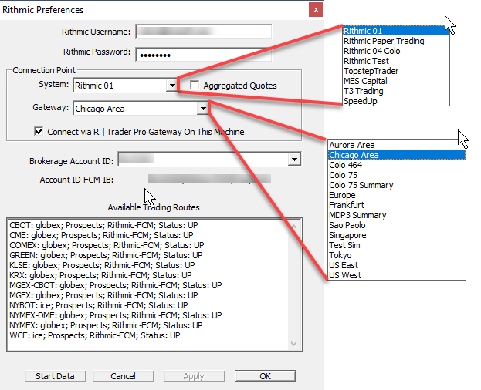Select Tokyo in the gateway list
This screenshot has width=481, height=390.
(340, 255)
